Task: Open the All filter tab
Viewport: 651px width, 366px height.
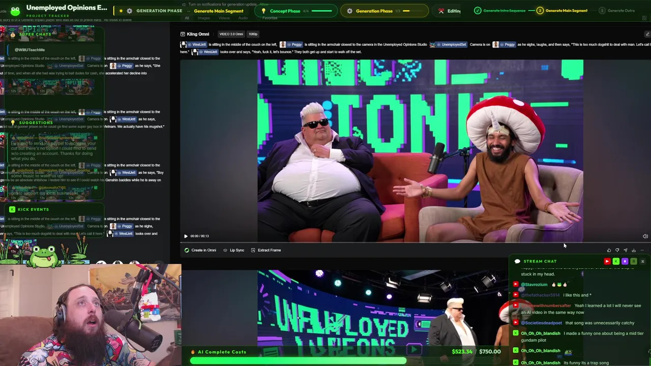Action: click(187, 18)
